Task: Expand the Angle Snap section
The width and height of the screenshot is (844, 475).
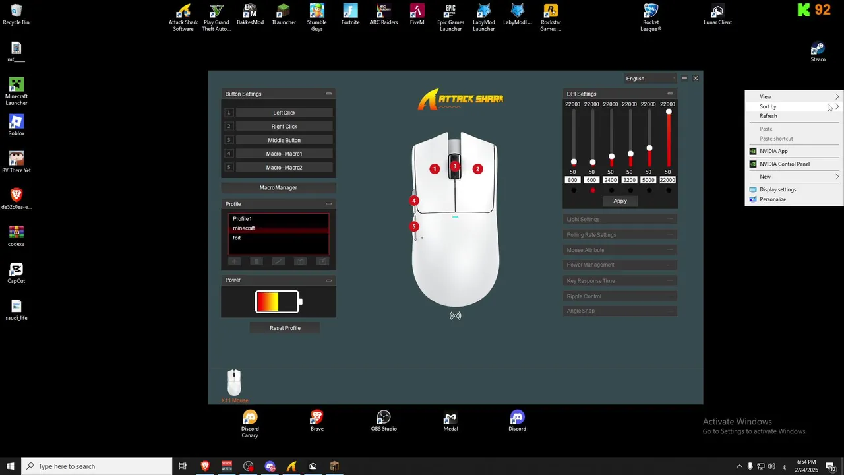Action: pos(620,311)
